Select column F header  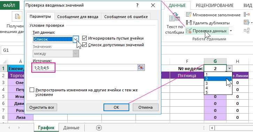[187, 61]
